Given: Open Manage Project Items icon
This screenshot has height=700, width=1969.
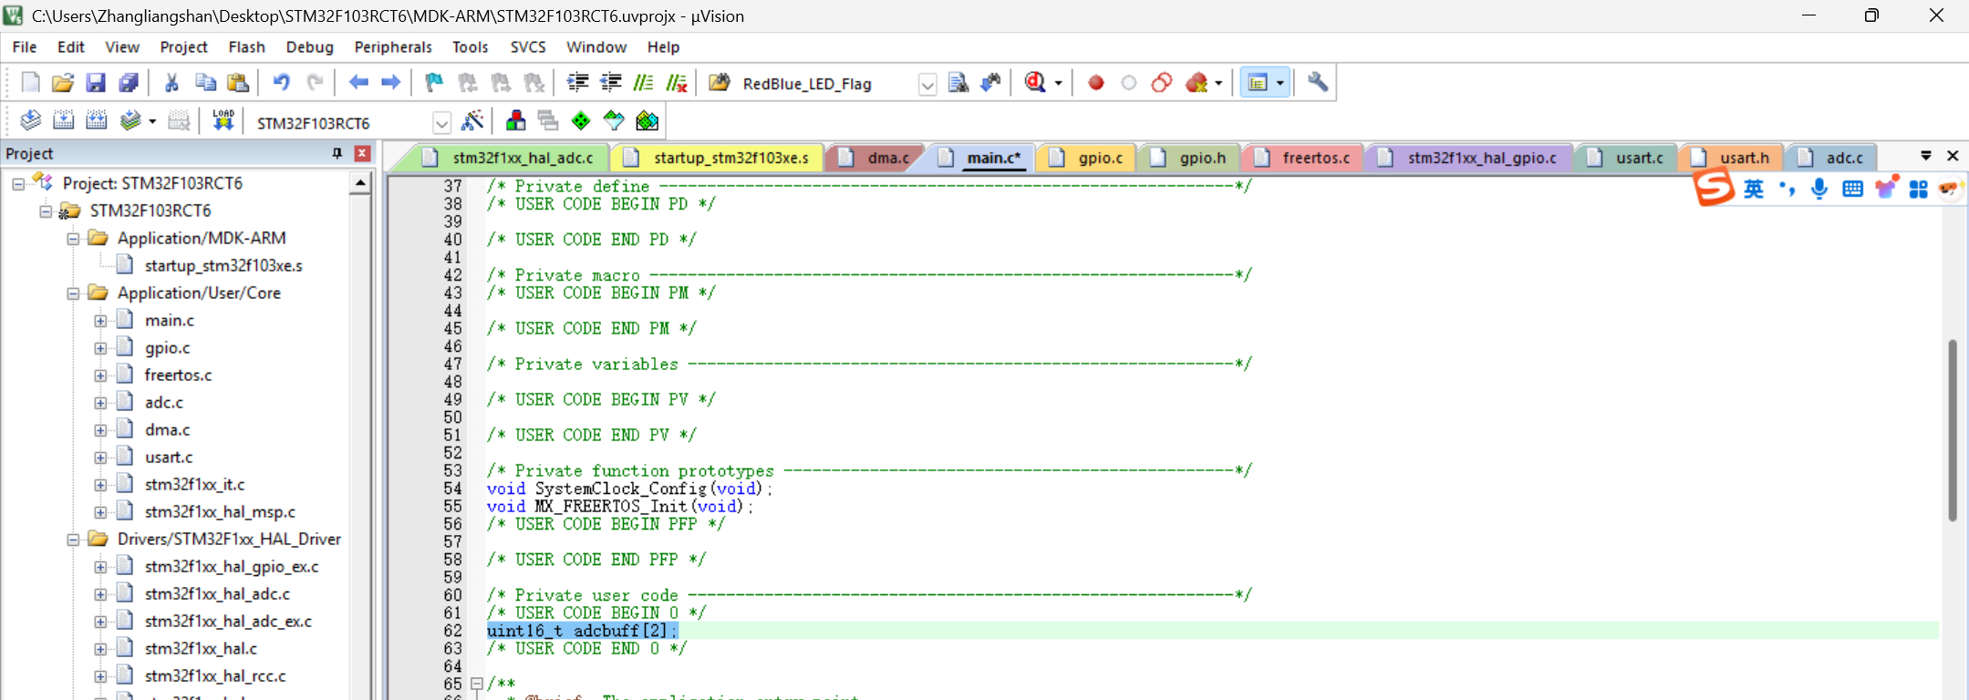Looking at the screenshot, I should pos(515,120).
